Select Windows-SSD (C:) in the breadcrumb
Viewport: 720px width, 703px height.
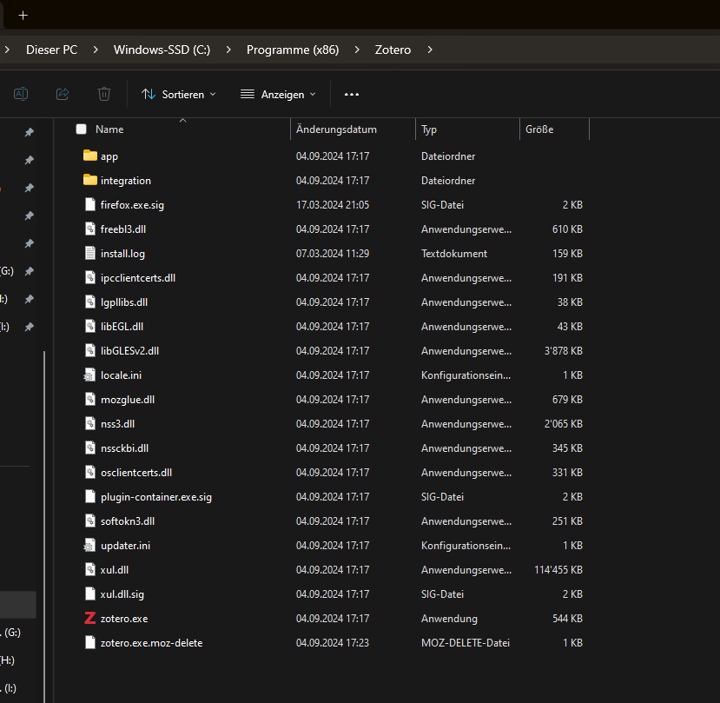tap(162, 50)
